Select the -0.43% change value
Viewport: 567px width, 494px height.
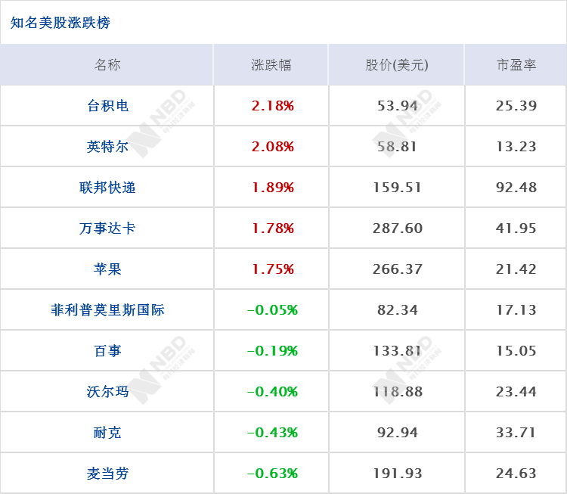(x=272, y=433)
